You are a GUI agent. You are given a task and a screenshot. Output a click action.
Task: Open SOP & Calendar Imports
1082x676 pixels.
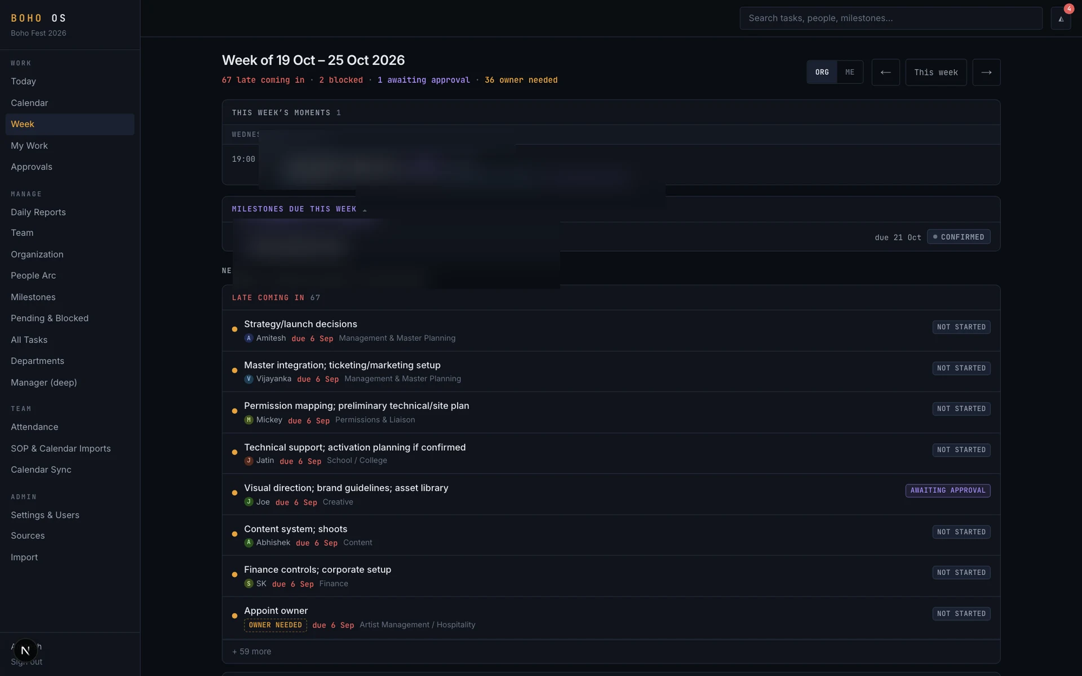coord(70,448)
